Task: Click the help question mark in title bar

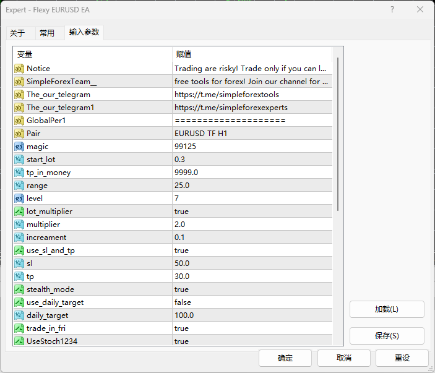Action: pos(392,10)
